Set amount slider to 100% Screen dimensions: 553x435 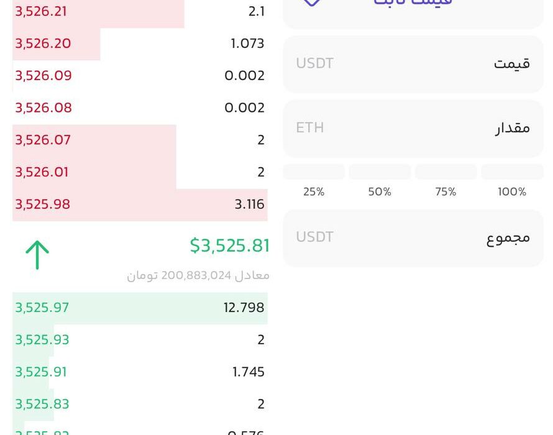pos(512,172)
